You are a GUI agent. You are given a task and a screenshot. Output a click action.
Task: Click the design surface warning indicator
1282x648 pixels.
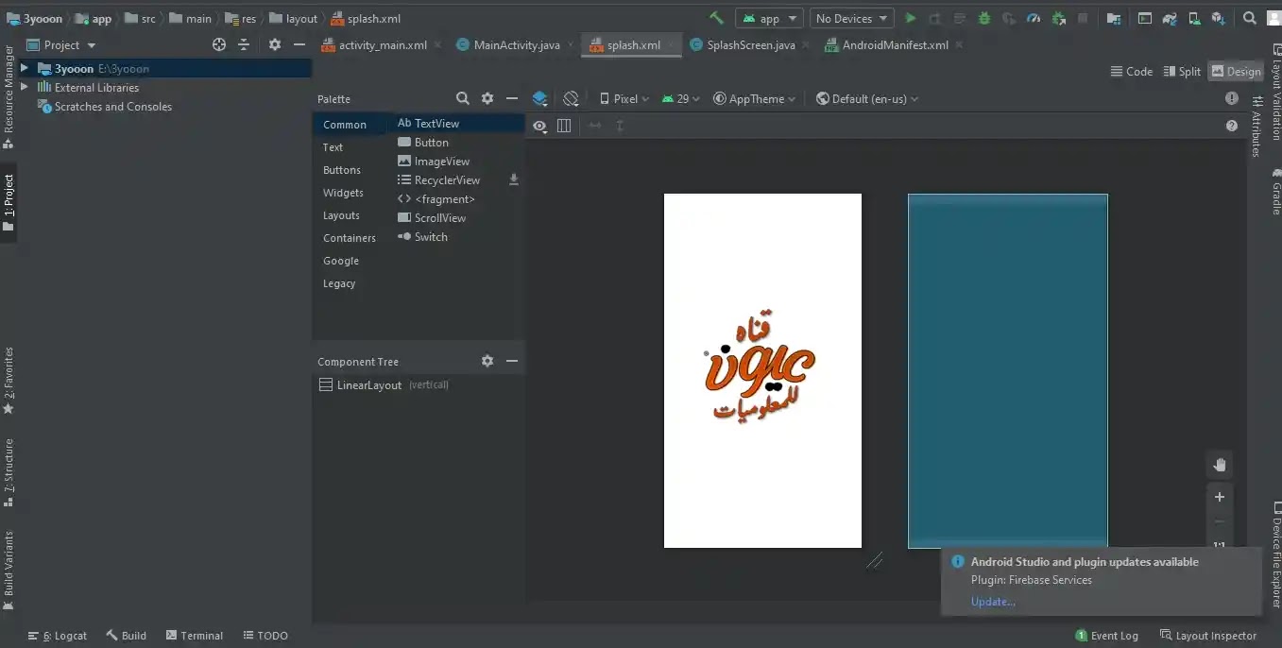click(1232, 98)
